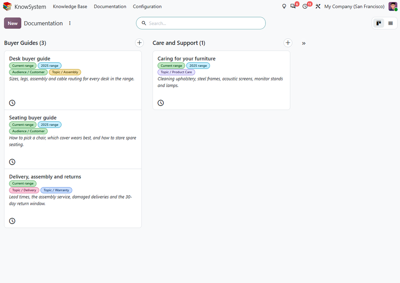Open conversations icon with 6 badge
The width and height of the screenshot is (400, 283).
(293, 6)
